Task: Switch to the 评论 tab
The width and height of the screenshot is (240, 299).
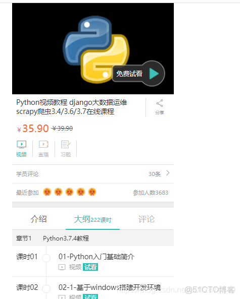Action: 147,219
